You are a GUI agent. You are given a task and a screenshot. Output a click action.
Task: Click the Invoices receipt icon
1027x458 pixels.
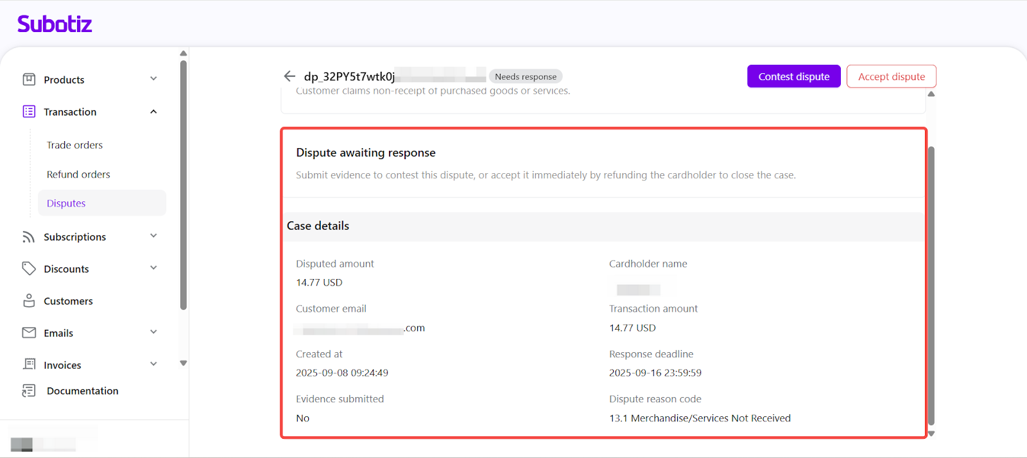pos(29,364)
